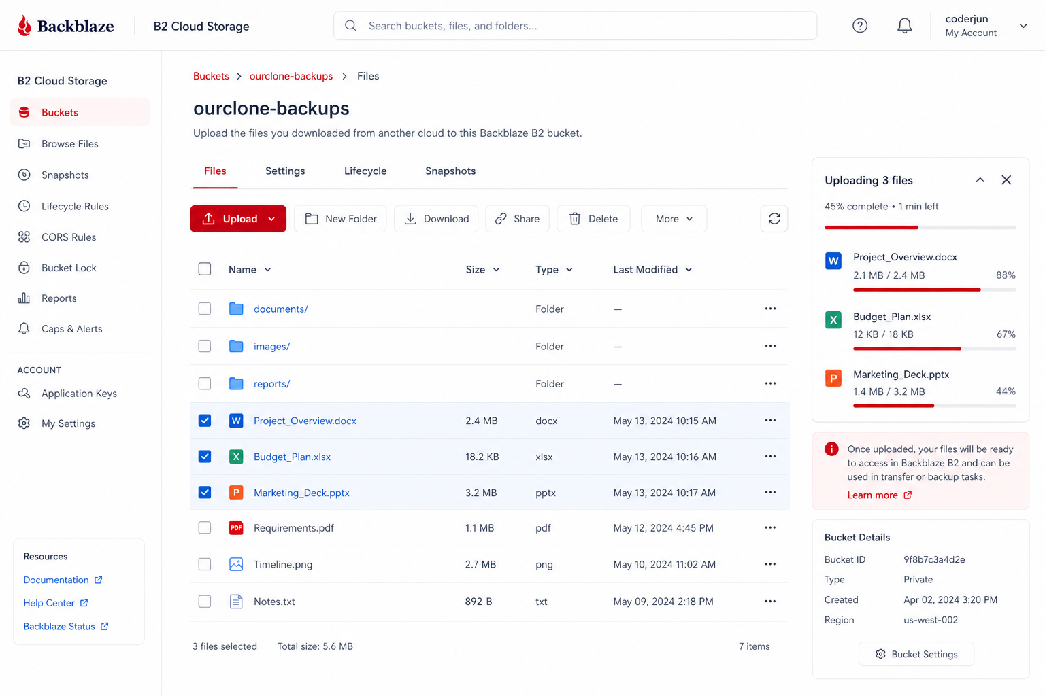Click the Share button
1045x696 pixels.
[517, 219]
